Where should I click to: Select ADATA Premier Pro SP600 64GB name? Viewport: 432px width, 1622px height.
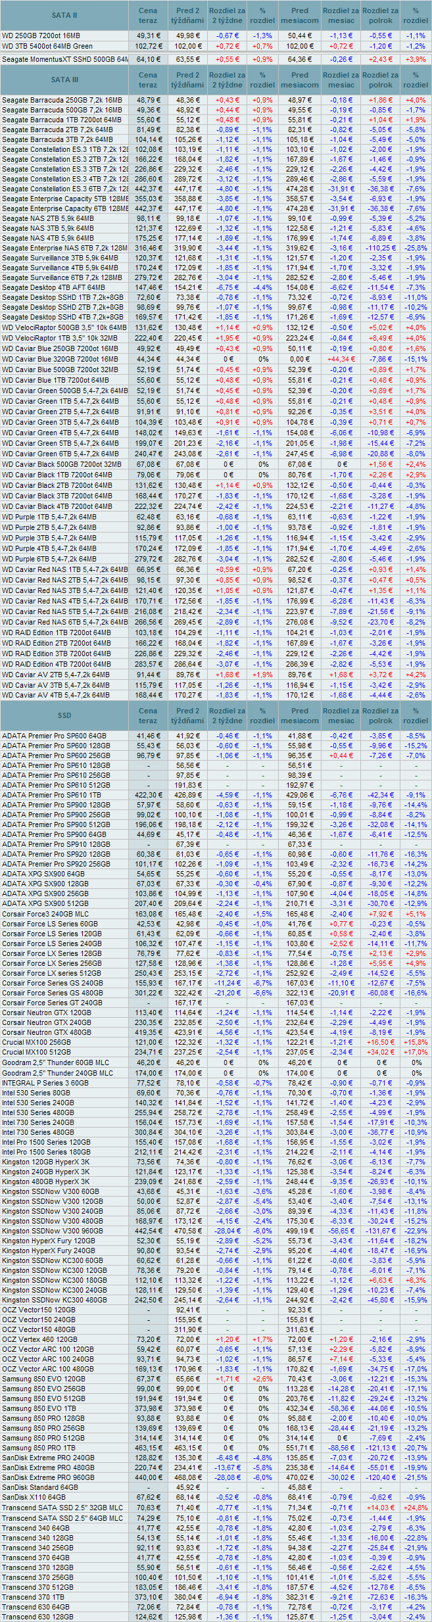(x=54, y=736)
